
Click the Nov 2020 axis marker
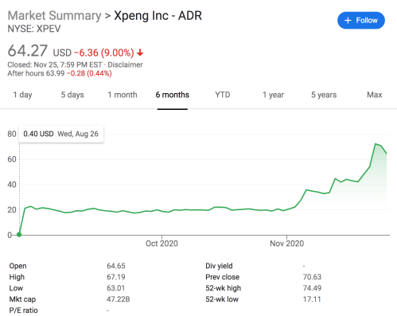pyautogui.click(x=287, y=244)
